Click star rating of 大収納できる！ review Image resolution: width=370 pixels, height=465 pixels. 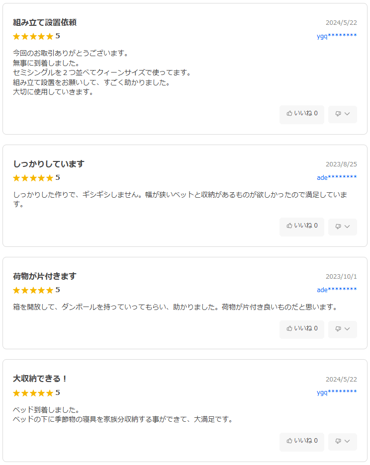pyautogui.click(x=33, y=393)
